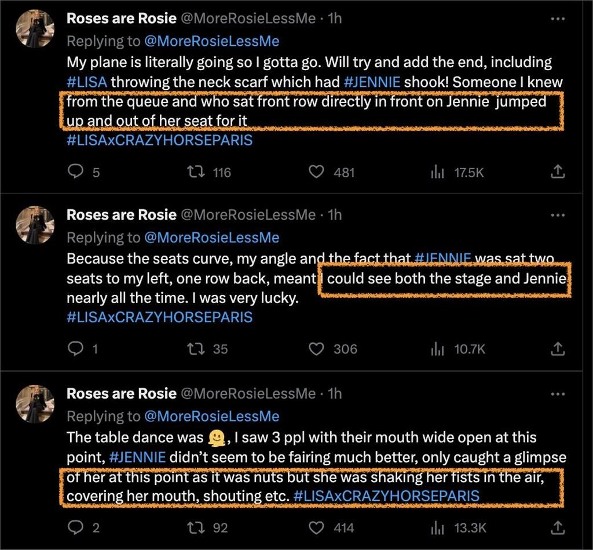Like the third tweet with 414 likes
Viewport: 593px width, 550px height.
tap(316, 527)
